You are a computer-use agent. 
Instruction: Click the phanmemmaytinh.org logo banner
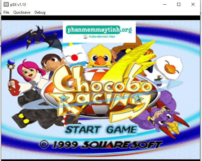tap(99, 32)
